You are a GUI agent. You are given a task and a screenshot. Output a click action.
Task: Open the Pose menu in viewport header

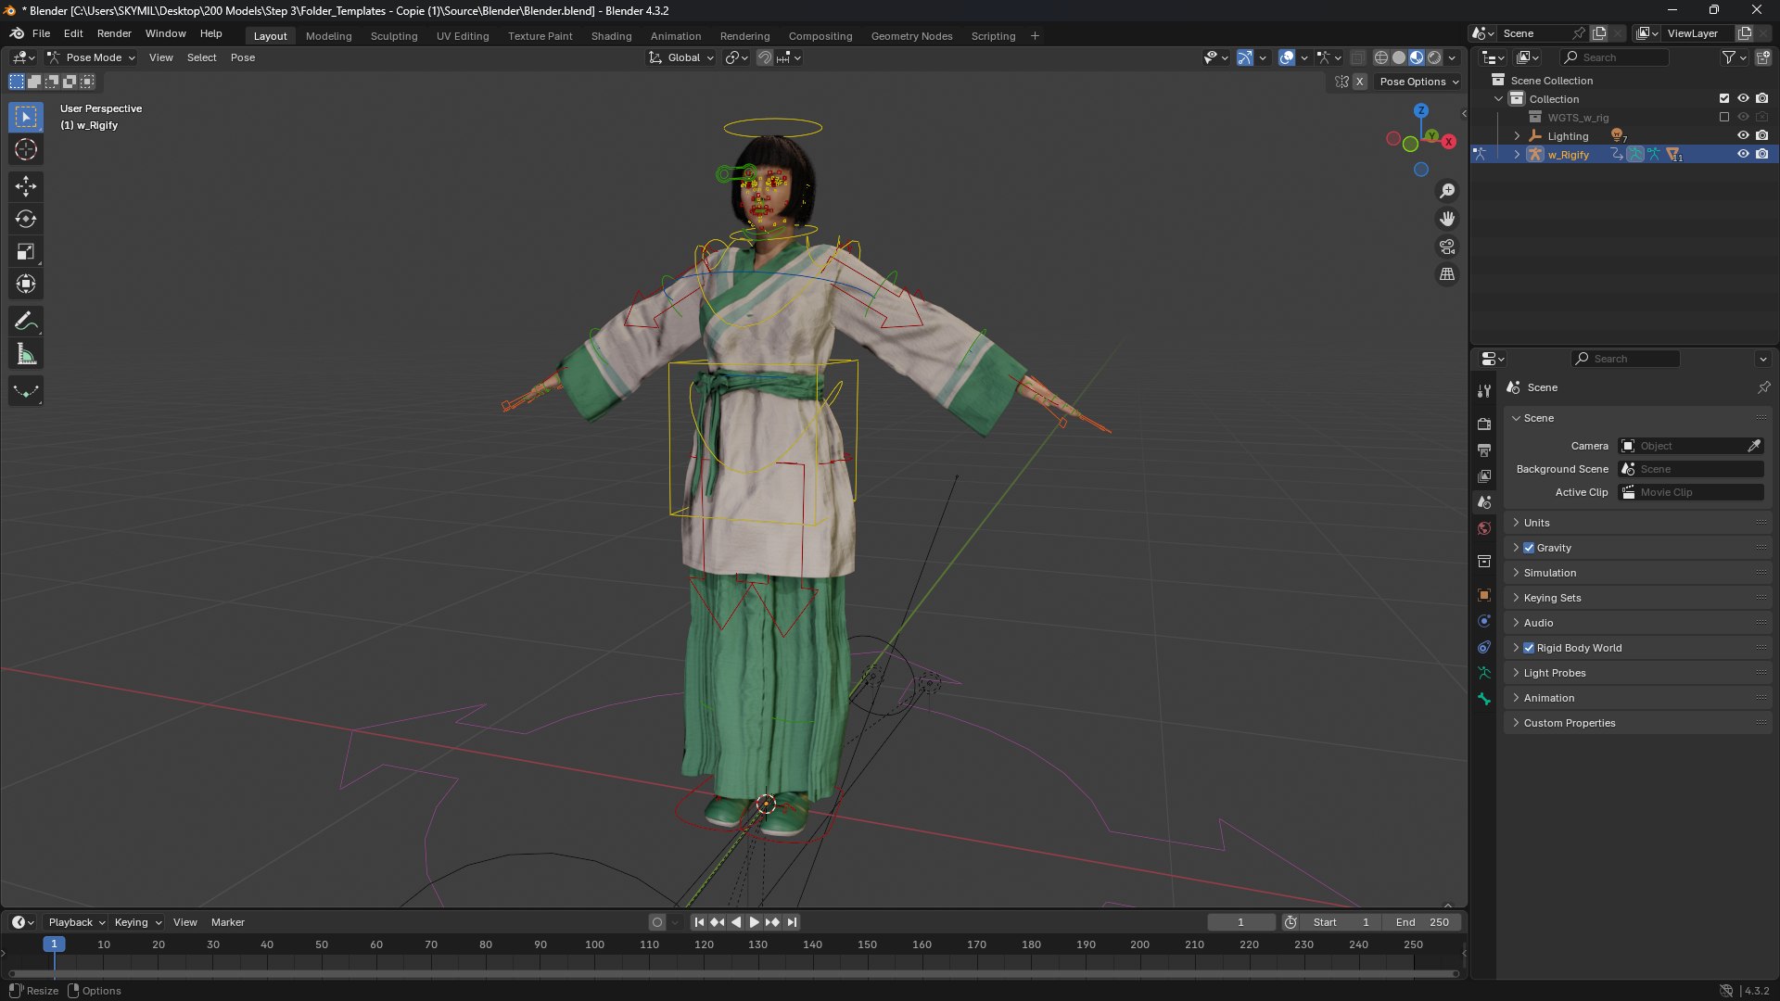click(x=243, y=57)
